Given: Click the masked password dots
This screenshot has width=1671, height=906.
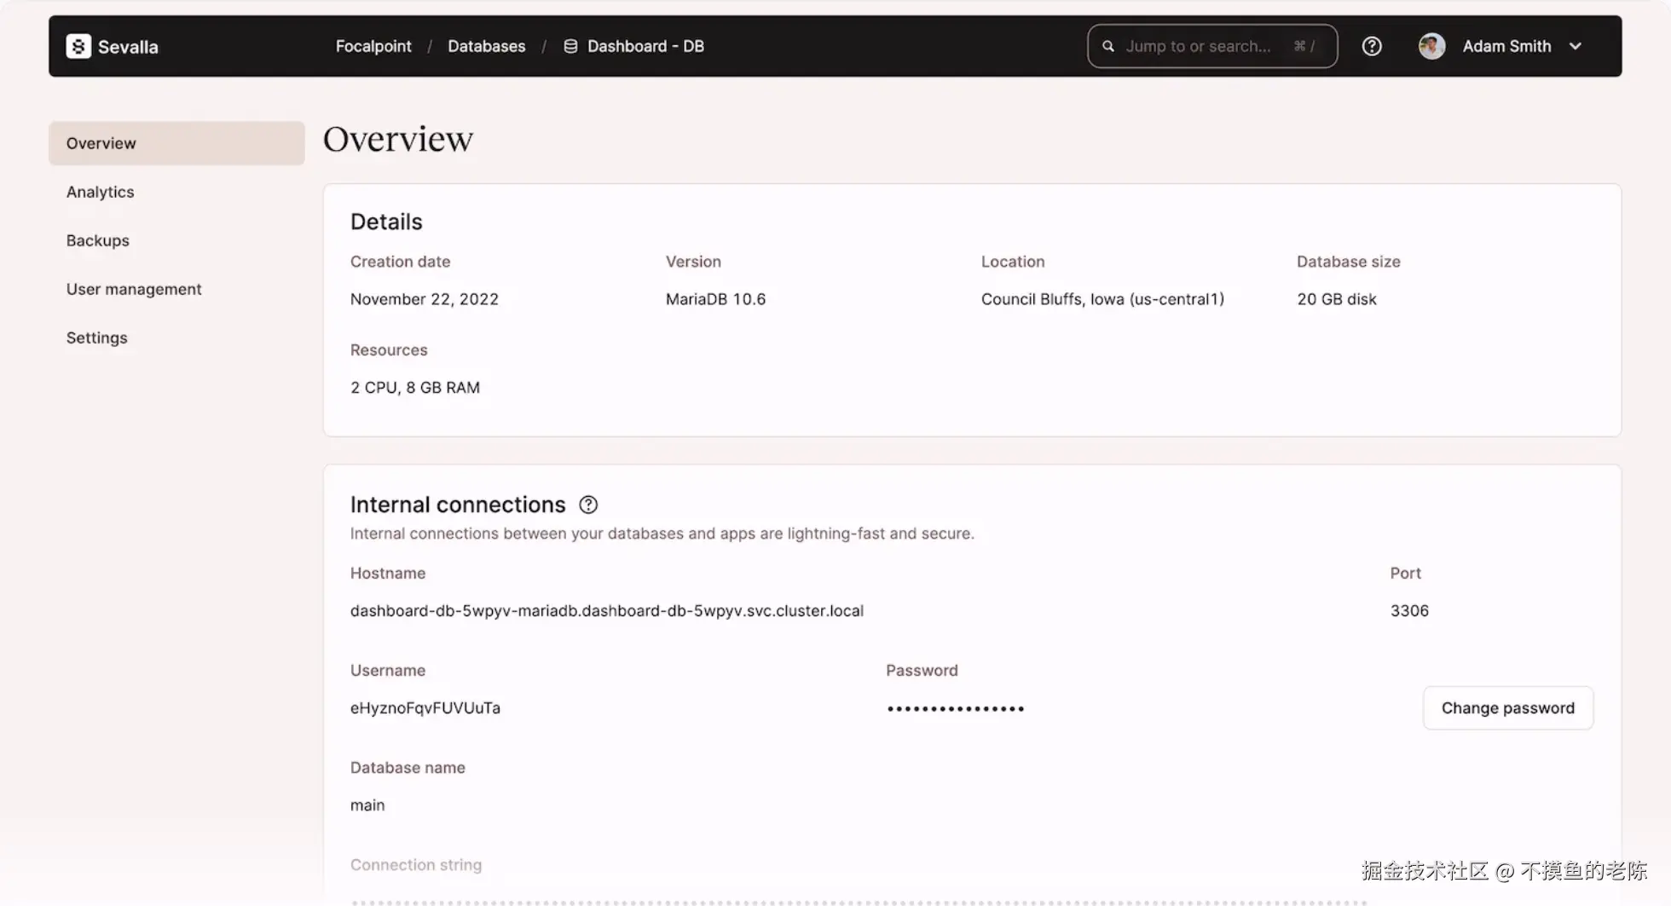Looking at the screenshot, I should pyautogui.click(x=956, y=709).
